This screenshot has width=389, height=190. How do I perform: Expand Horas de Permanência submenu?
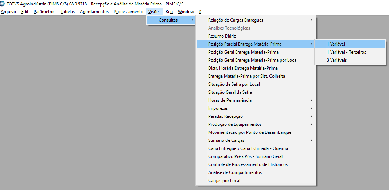click(x=256, y=100)
